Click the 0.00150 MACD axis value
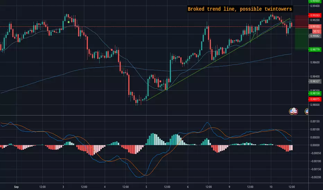The width and height of the screenshot is (323, 190). tap(315, 121)
